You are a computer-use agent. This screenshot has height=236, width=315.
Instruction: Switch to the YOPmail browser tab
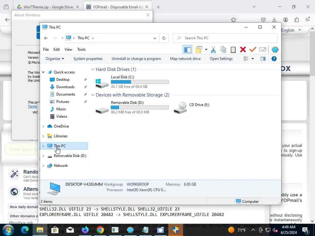click(x=118, y=7)
